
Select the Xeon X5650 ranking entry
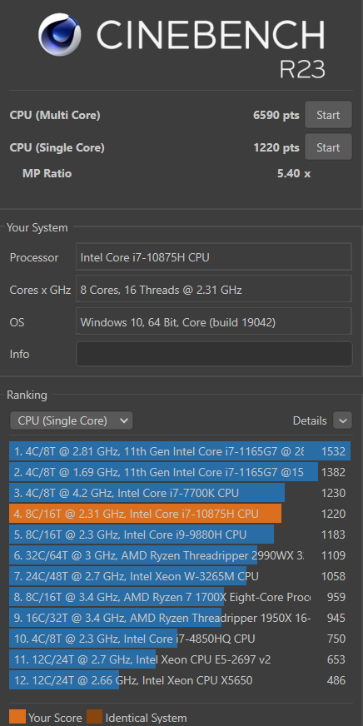180,680
